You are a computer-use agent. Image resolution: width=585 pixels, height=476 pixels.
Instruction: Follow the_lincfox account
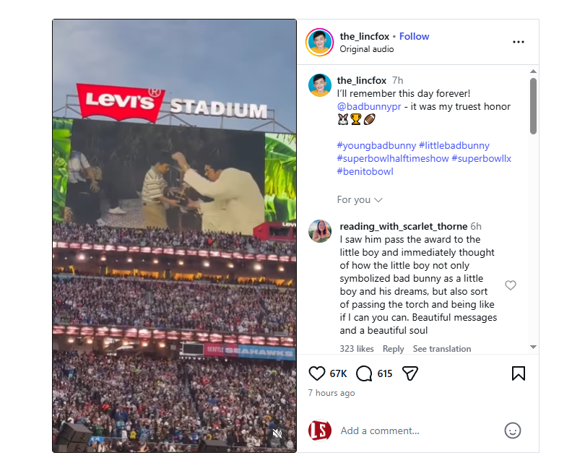pos(414,36)
